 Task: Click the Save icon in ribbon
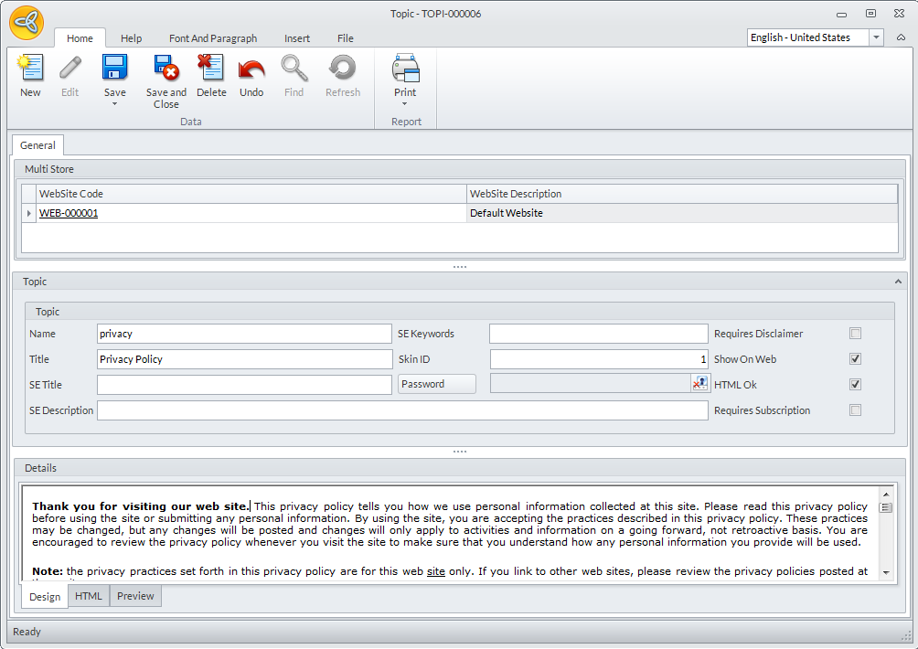click(114, 69)
